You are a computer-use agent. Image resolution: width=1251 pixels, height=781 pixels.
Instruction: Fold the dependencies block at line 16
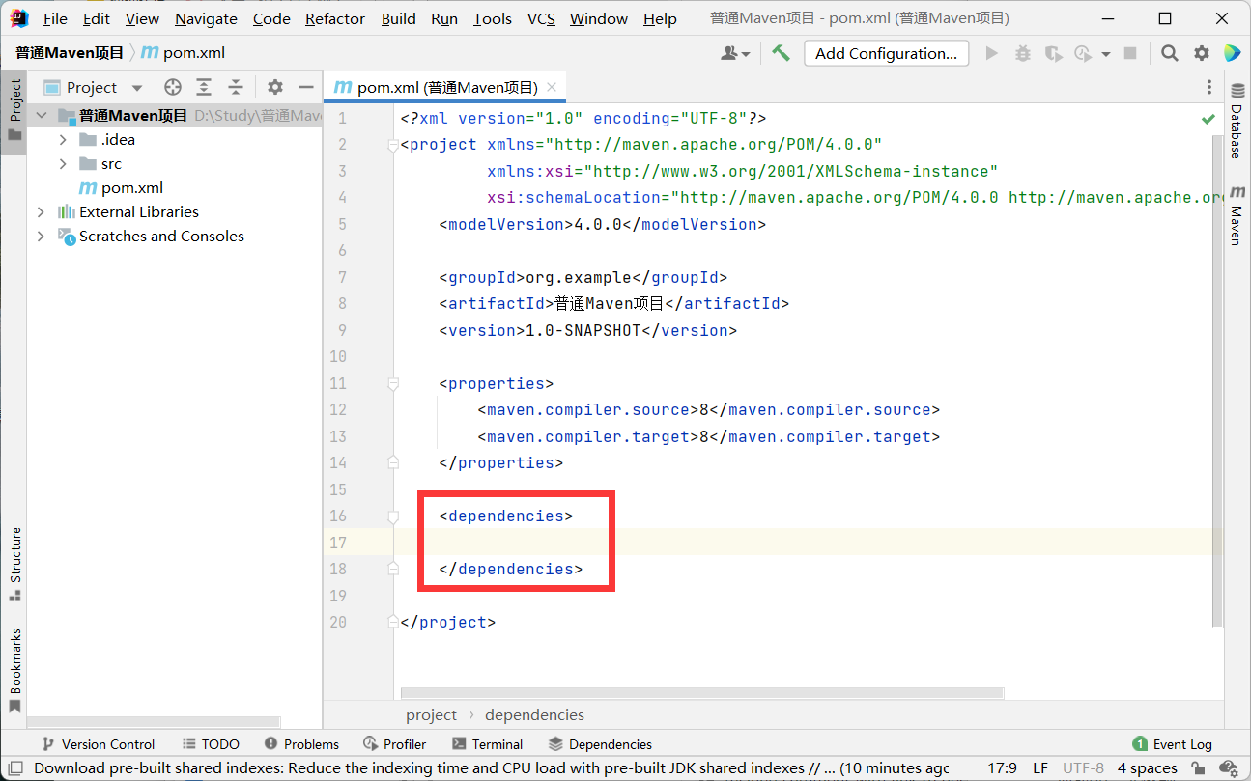pyautogui.click(x=392, y=516)
